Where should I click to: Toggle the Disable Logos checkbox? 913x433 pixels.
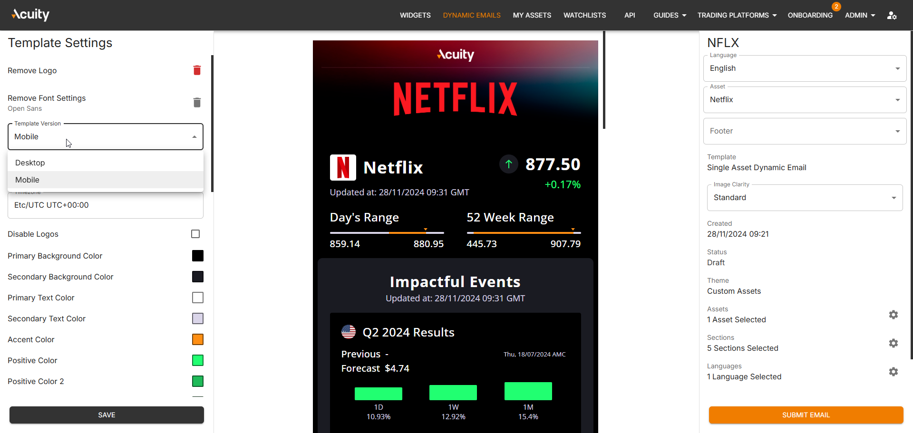point(195,234)
